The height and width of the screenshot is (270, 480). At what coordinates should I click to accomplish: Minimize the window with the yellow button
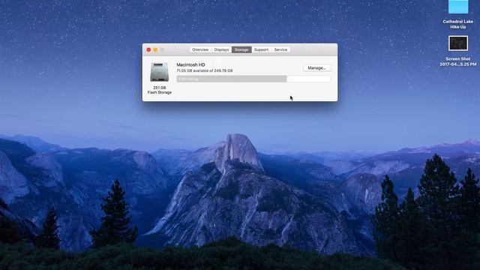pyautogui.click(x=155, y=49)
